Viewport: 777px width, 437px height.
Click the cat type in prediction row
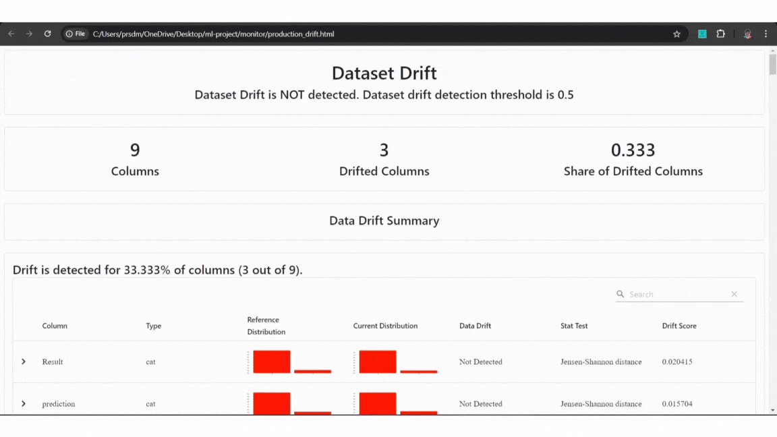(150, 404)
